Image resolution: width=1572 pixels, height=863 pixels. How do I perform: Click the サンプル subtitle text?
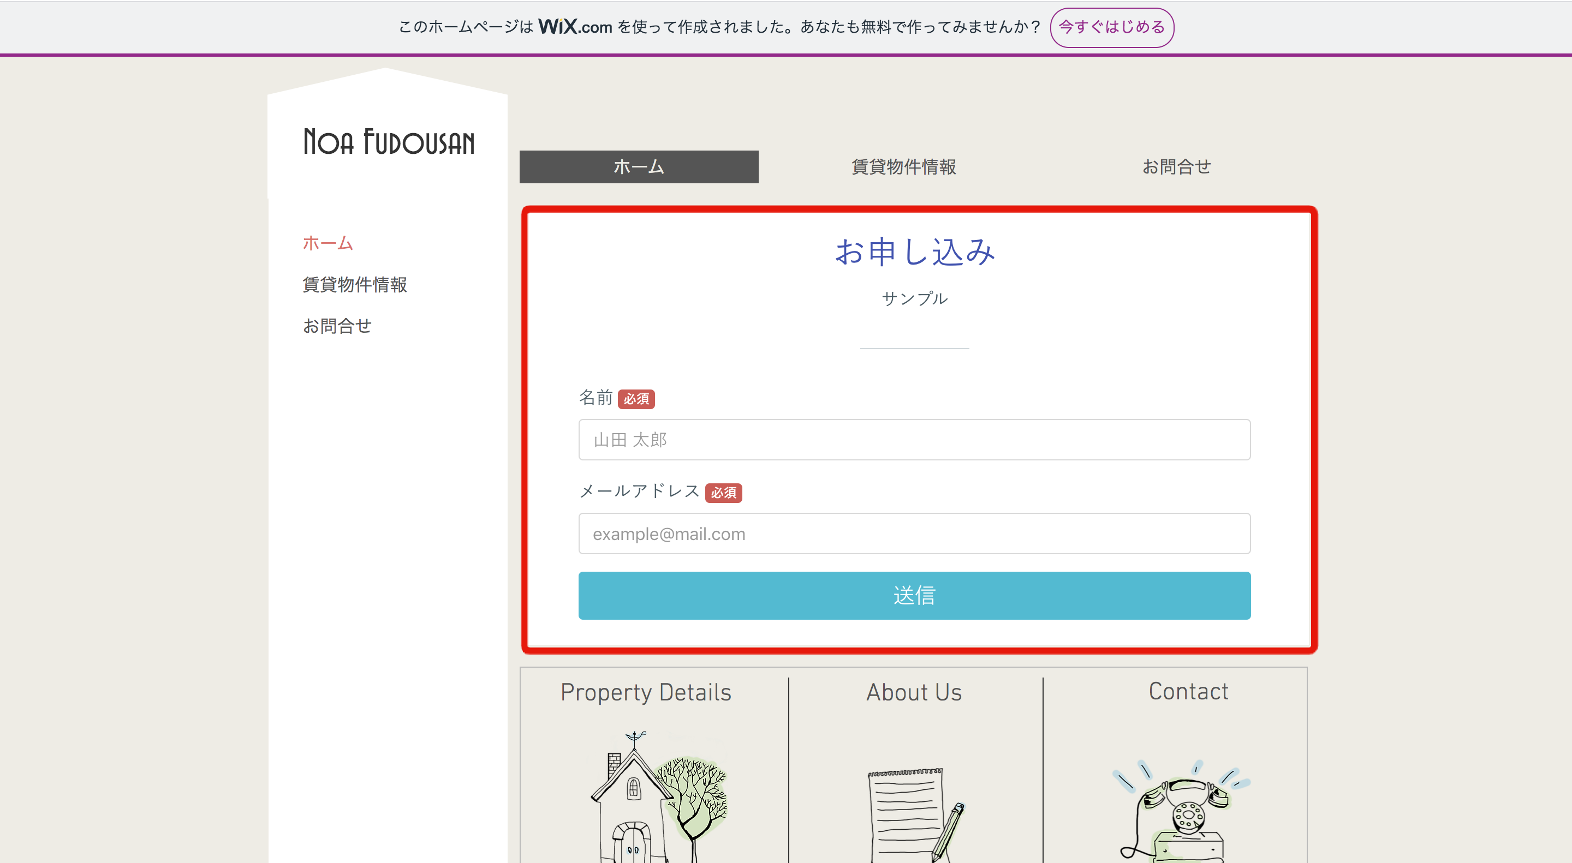914,298
